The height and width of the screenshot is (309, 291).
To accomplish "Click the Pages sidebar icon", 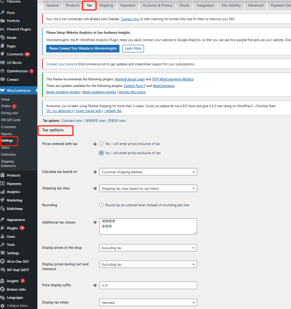I will click(3, 46).
